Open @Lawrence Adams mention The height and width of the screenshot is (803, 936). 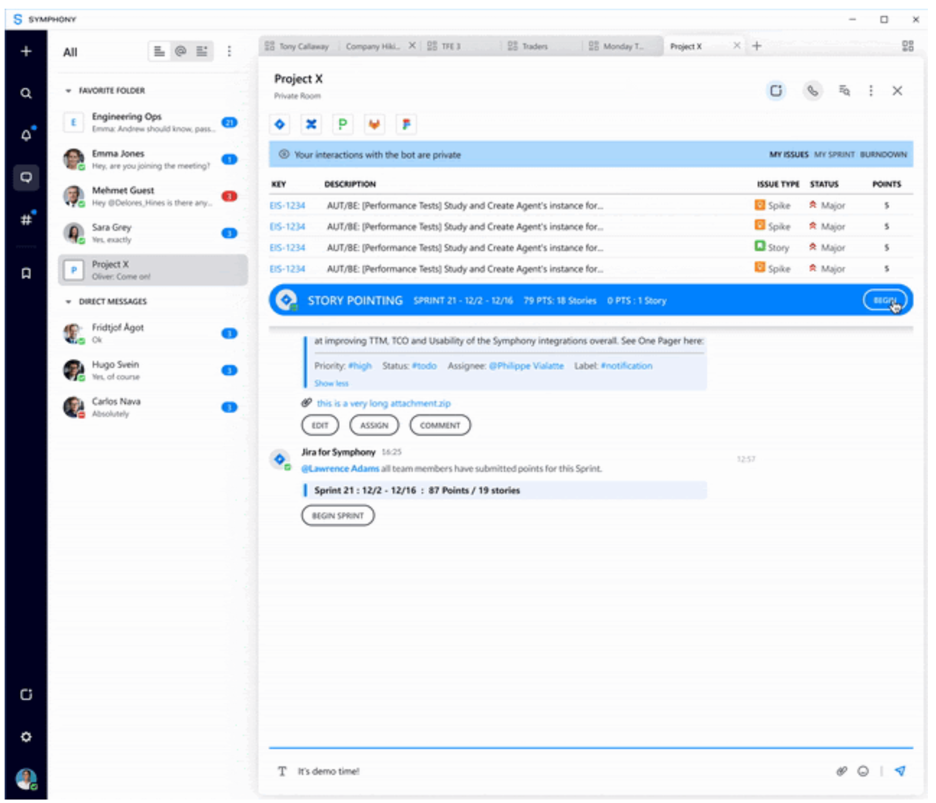tap(340, 469)
